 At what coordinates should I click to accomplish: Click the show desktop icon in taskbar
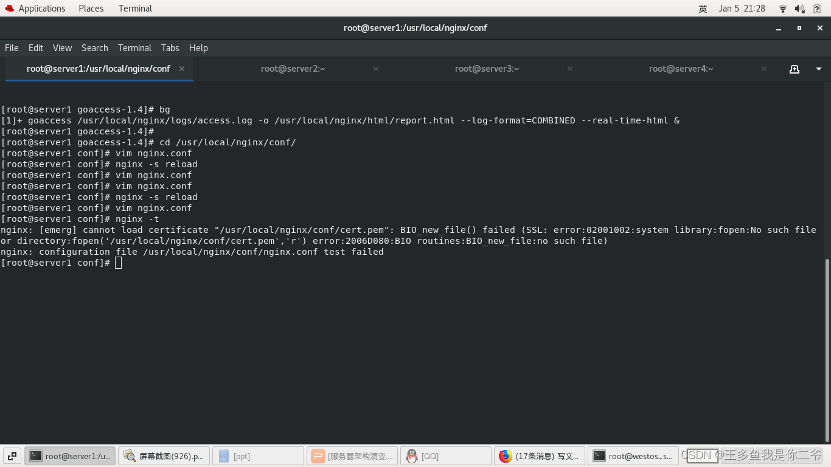coord(12,455)
